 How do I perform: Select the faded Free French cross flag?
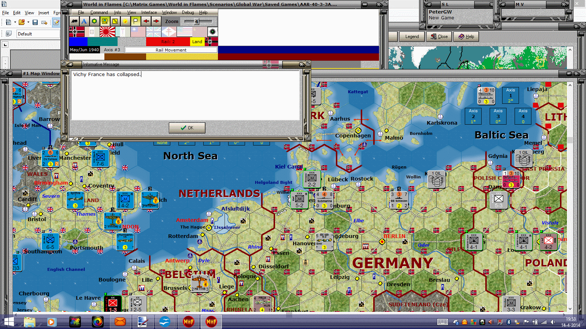point(169,32)
